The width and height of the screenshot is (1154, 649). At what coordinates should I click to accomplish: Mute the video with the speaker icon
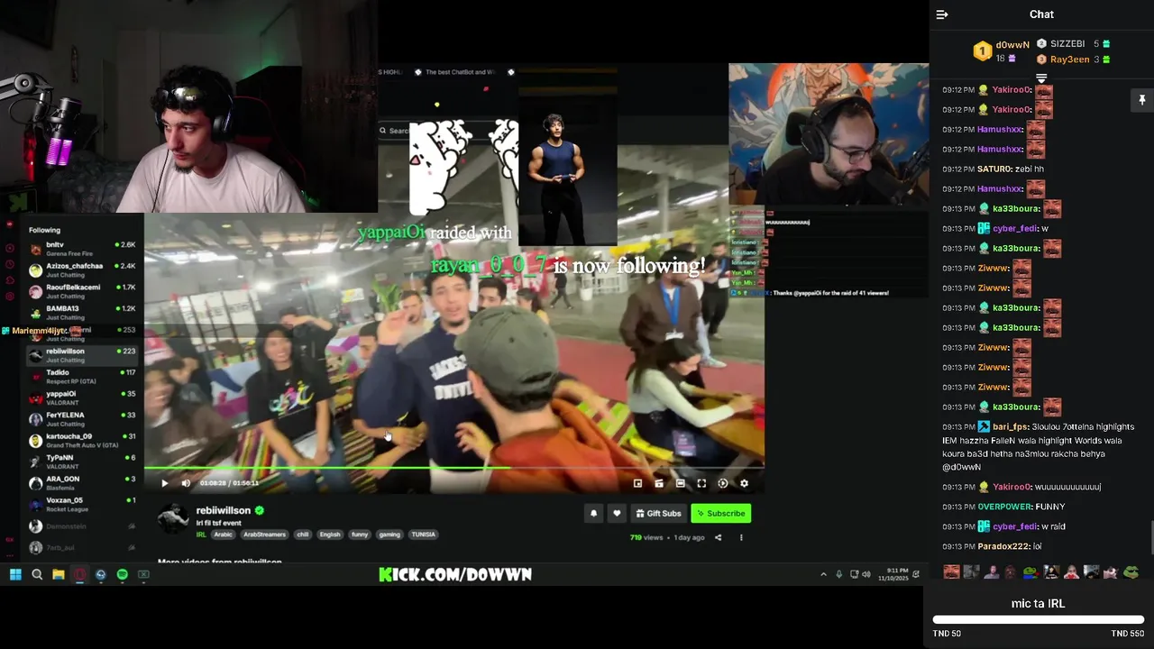186,483
